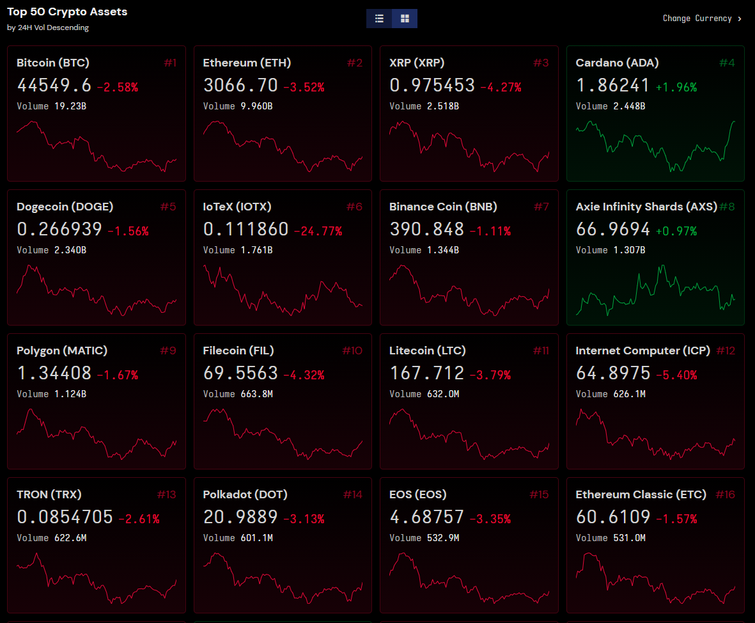
Task: Click Binance Coin price 390.848
Action: coord(426,230)
